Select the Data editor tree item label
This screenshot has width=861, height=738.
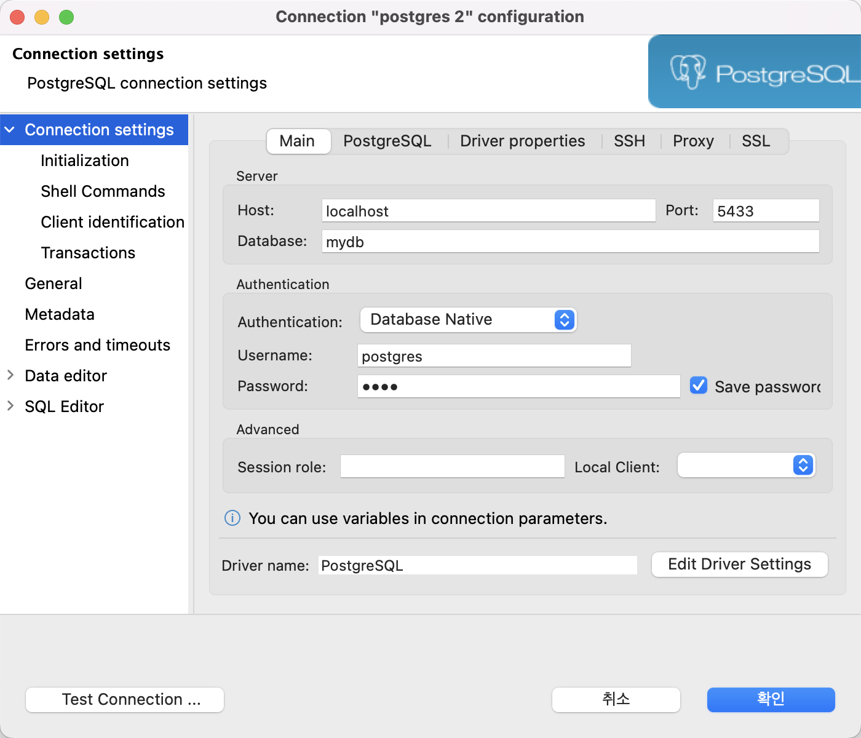[66, 376]
